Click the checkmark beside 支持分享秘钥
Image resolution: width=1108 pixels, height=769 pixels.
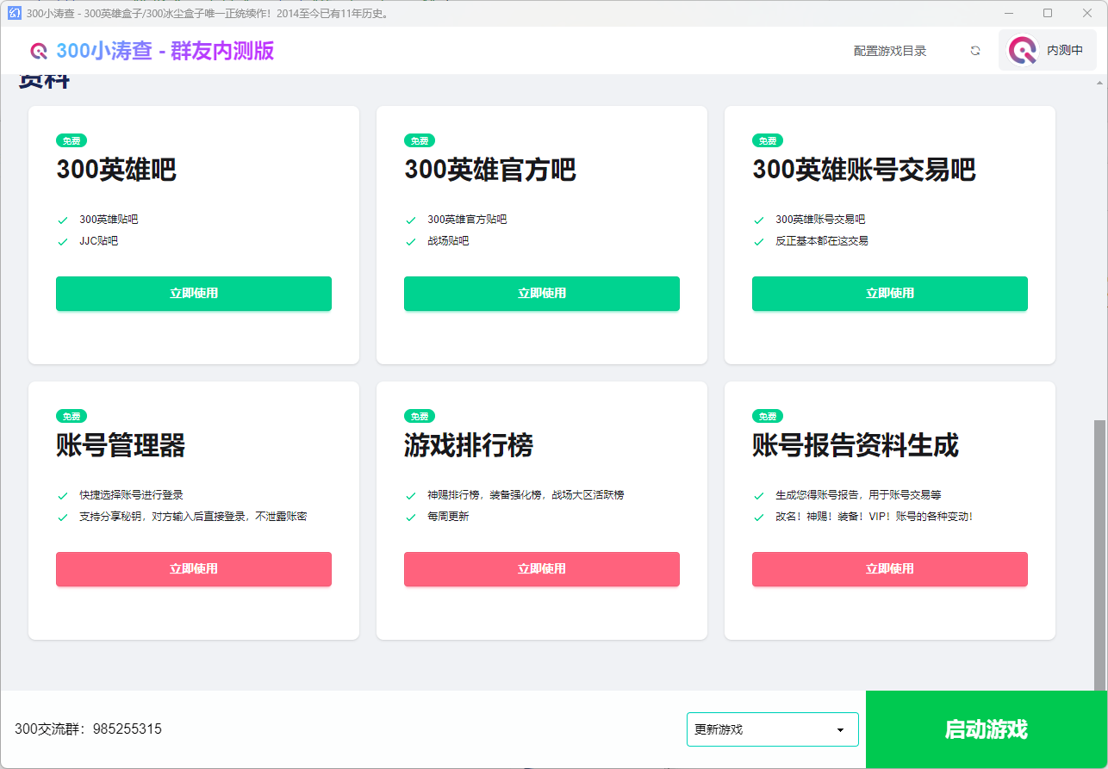click(x=63, y=518)
